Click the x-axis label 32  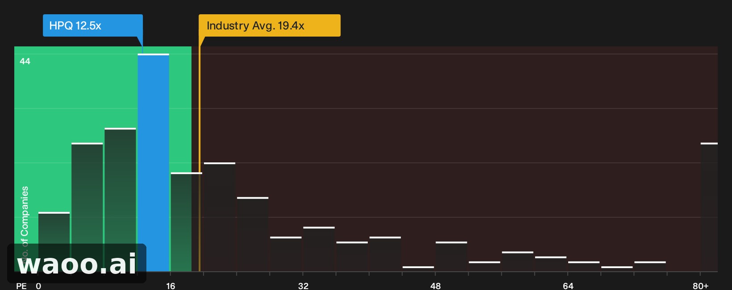303,286
